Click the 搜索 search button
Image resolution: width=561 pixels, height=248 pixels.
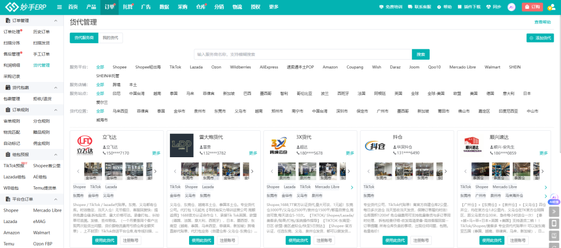421,54
